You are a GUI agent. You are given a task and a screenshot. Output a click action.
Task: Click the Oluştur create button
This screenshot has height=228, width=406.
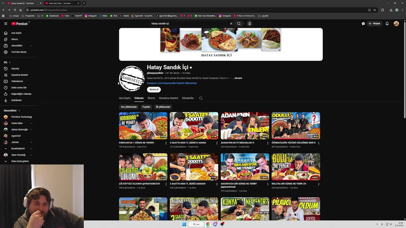tap(374, 23)
